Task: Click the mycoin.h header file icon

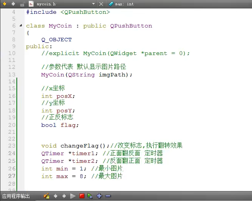Action: (31, 4)
